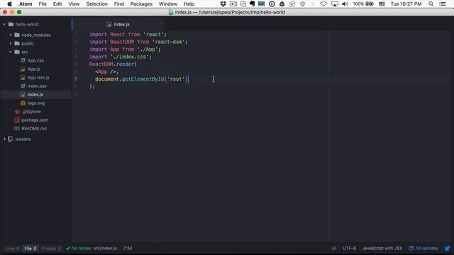
Task: Click the No Issues linter status
Action: (79, 249)
